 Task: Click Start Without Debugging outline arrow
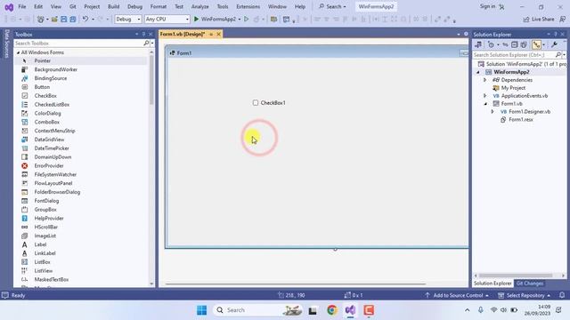pyautogui.click(x=246, y=19)
